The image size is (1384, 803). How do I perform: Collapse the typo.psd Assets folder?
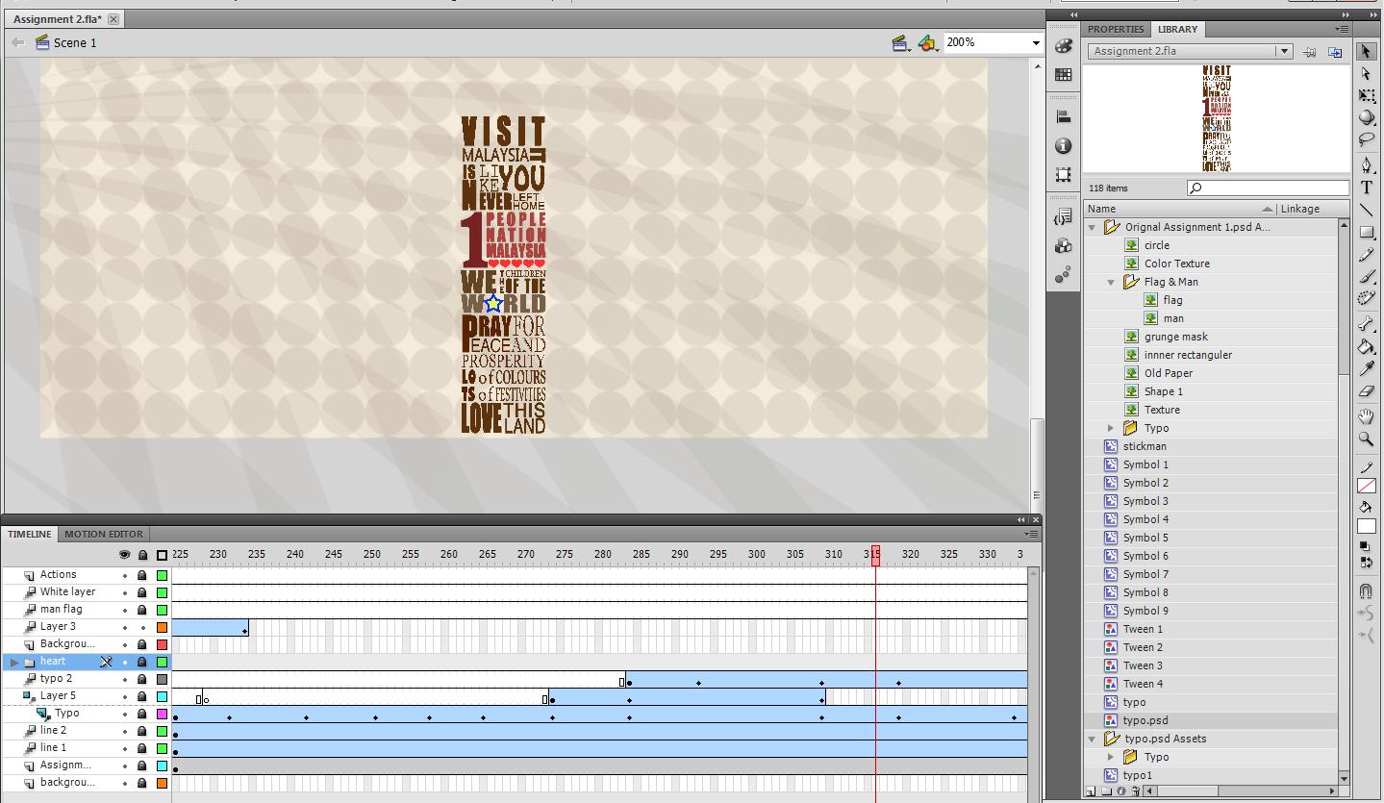1093,739
